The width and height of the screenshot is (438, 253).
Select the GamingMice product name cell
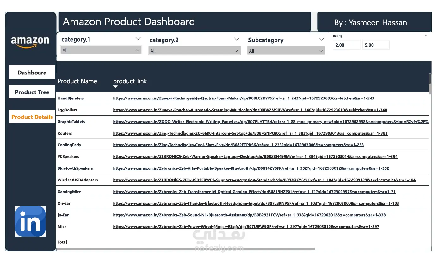69,192
